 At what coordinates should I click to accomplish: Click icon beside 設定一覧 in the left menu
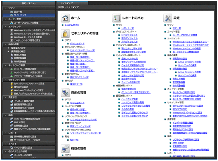point(12,12)
